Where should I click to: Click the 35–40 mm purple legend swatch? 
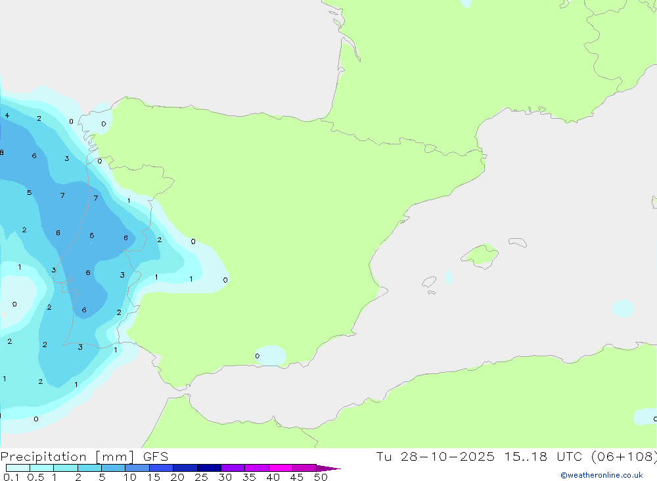click(x=256, y=468)
